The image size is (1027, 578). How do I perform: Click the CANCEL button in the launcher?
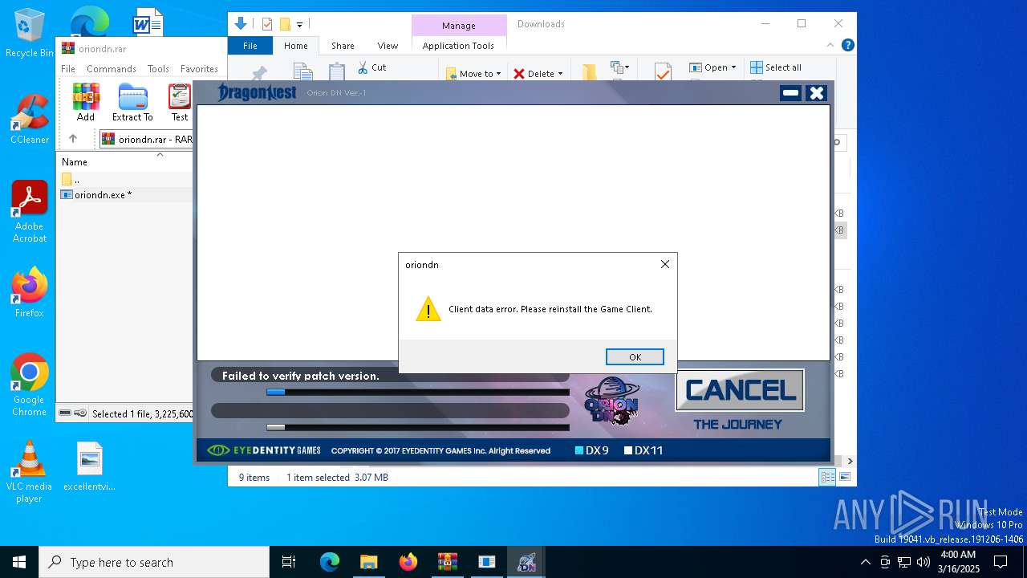(740, 390)
